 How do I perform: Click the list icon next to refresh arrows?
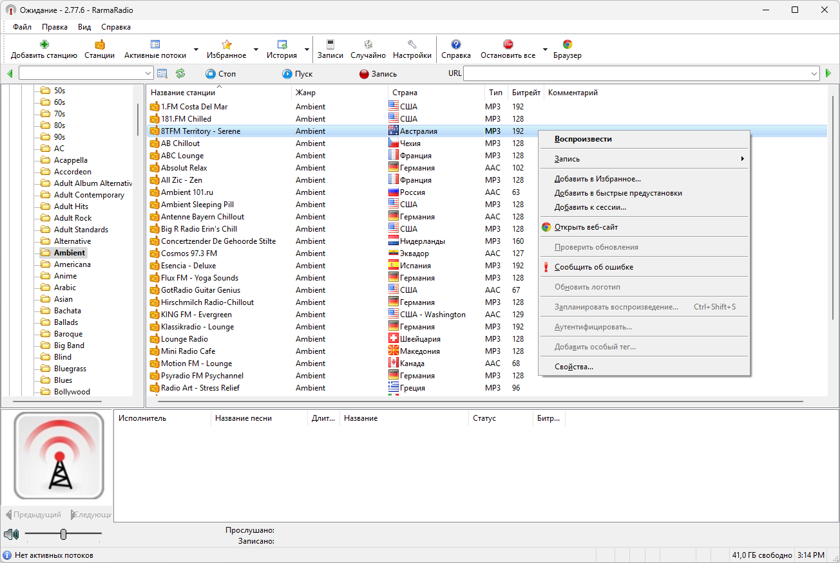[x=162, y=73]
